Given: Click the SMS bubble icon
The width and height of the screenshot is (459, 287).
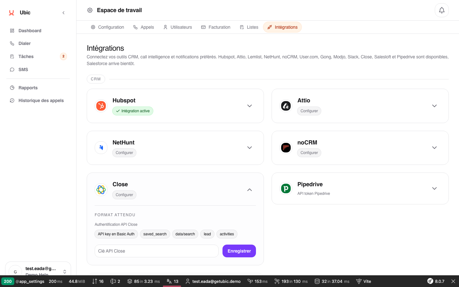Looking at the screenshot, I should pos(12,70).
